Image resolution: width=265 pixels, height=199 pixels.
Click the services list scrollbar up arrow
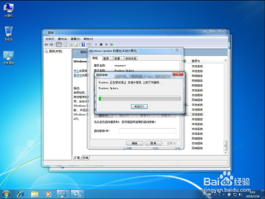click(226, 60)
